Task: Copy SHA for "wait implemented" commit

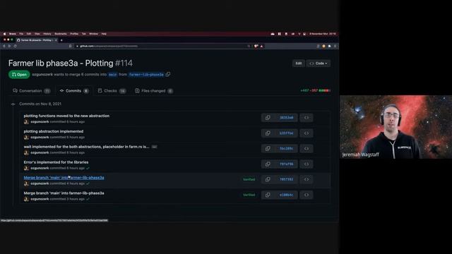Action: (x=268, y=149)
